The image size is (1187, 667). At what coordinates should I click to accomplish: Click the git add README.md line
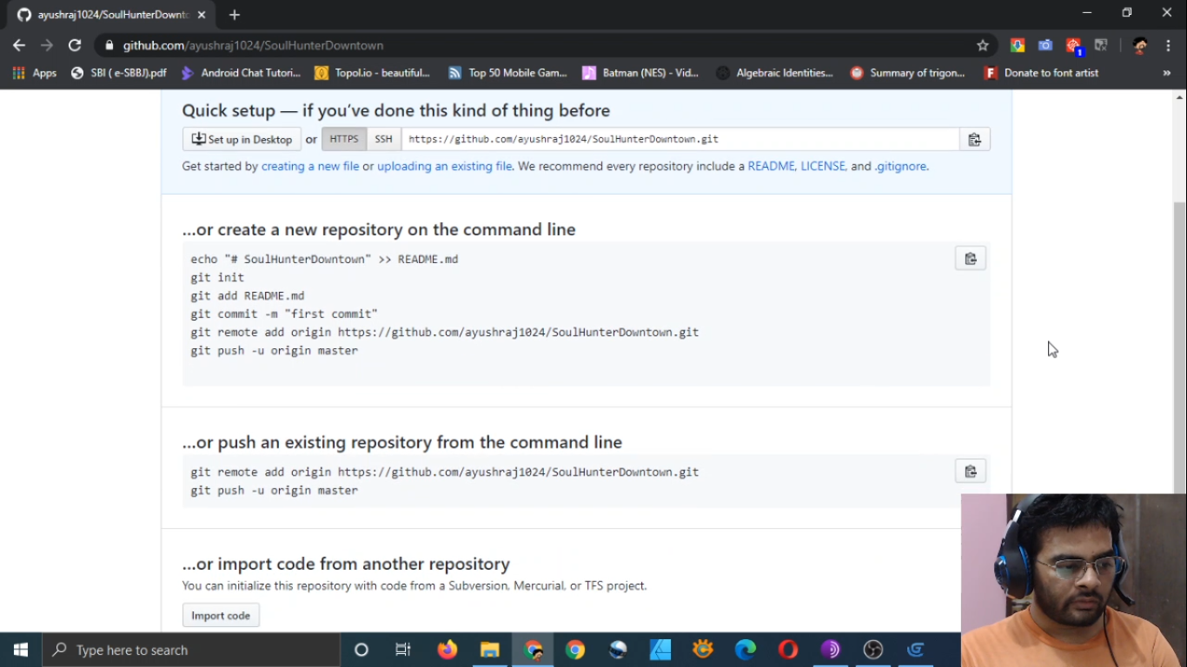click(248, 295)
